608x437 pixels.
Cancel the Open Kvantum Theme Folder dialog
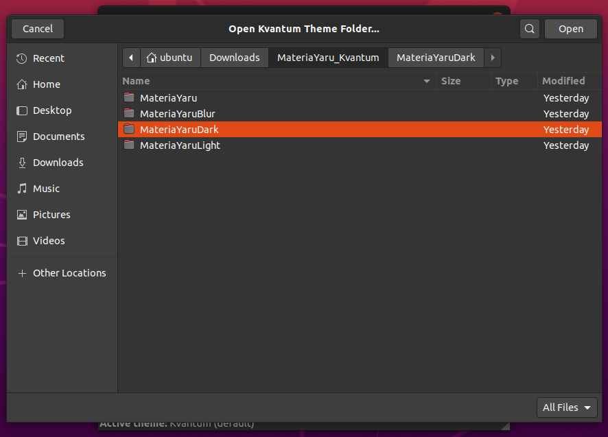38,29
